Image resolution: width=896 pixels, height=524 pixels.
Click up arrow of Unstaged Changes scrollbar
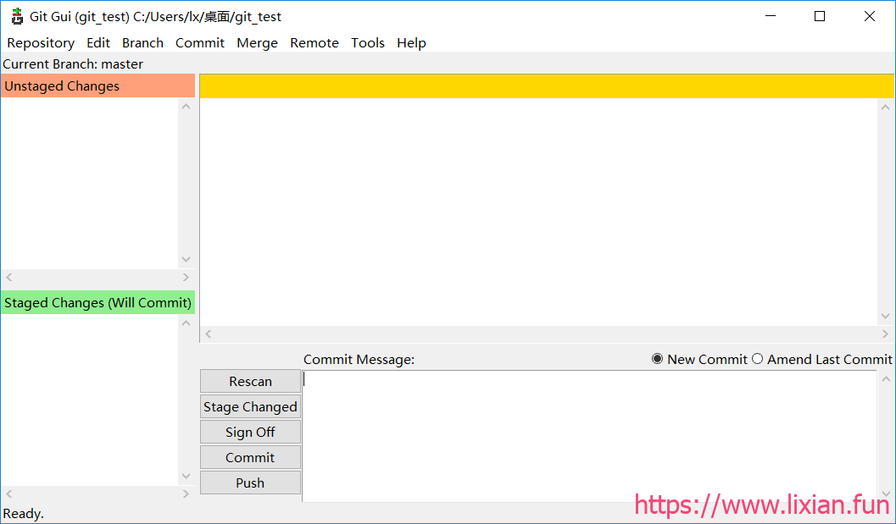pyautogui.click(x=186, y=106)
